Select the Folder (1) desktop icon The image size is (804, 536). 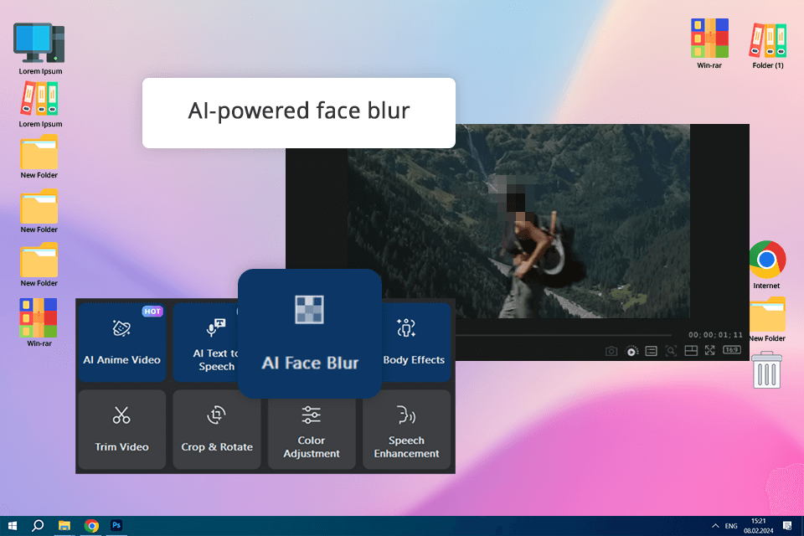pyautogui.click(x=768, y=46)
